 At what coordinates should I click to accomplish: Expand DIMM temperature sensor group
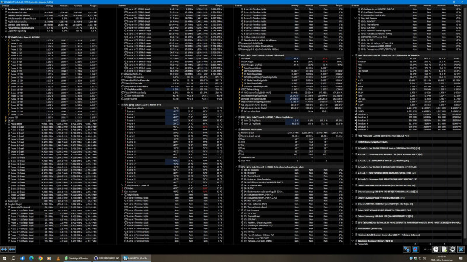353,142
